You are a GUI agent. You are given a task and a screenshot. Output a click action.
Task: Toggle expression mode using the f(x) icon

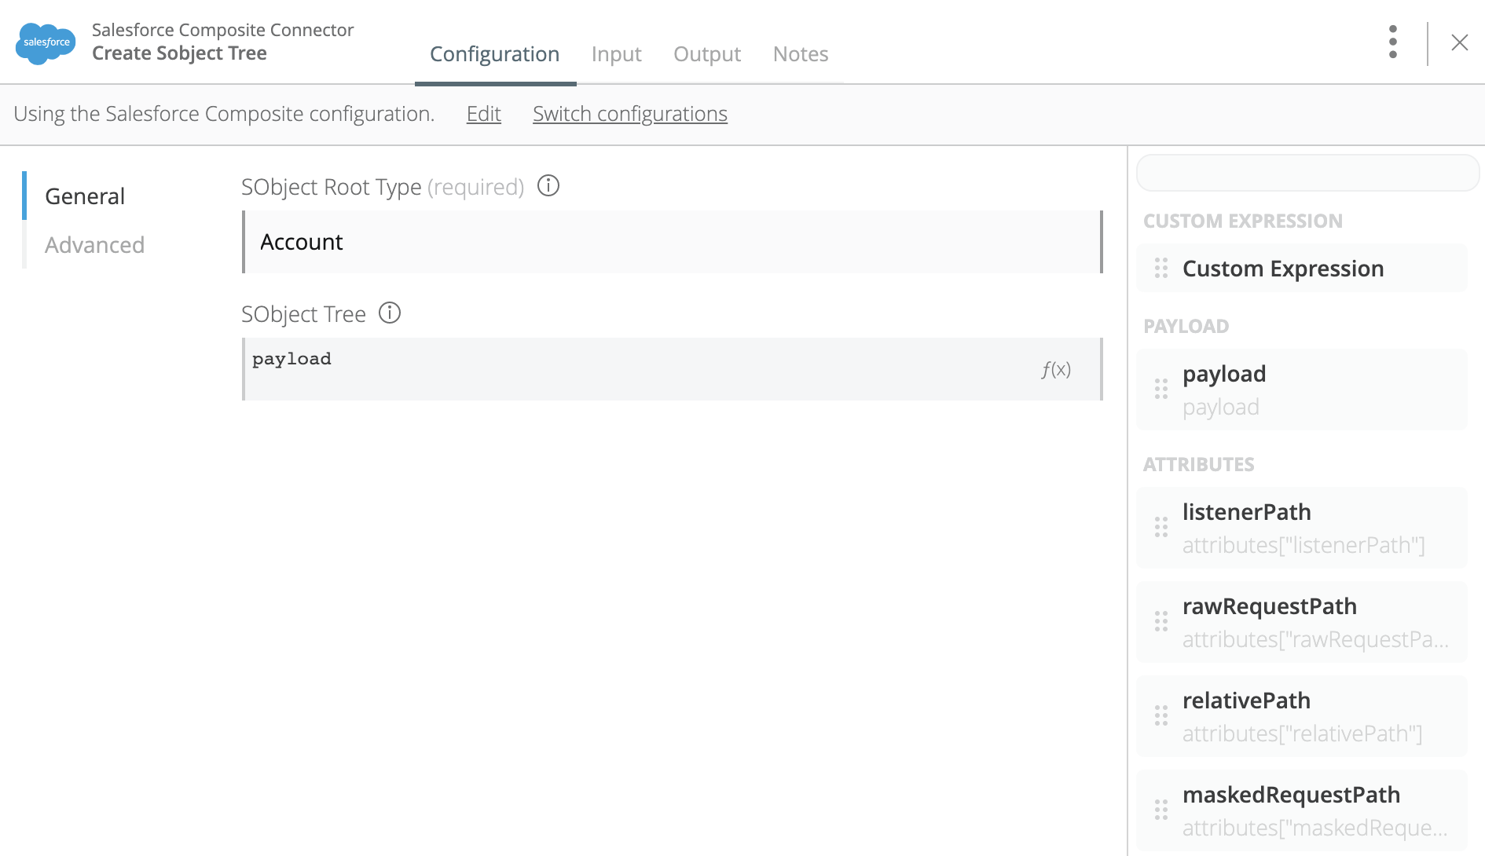click(1055, 369)
